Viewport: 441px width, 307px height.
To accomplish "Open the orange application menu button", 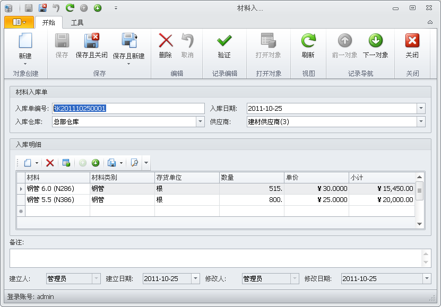I will (19, 22).
